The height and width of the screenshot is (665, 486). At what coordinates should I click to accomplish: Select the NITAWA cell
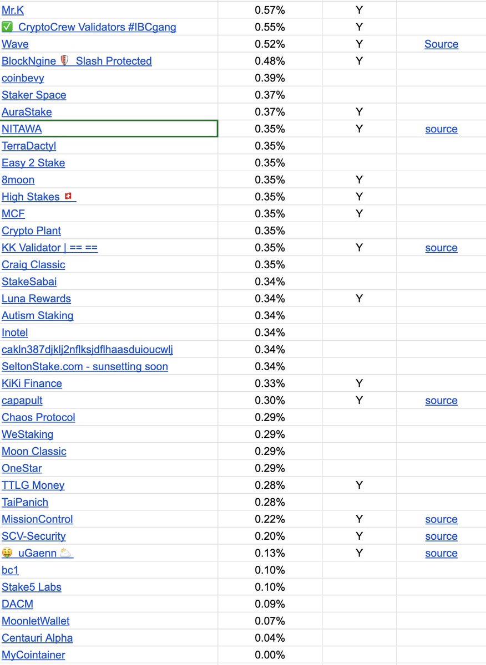pos(109,129)
